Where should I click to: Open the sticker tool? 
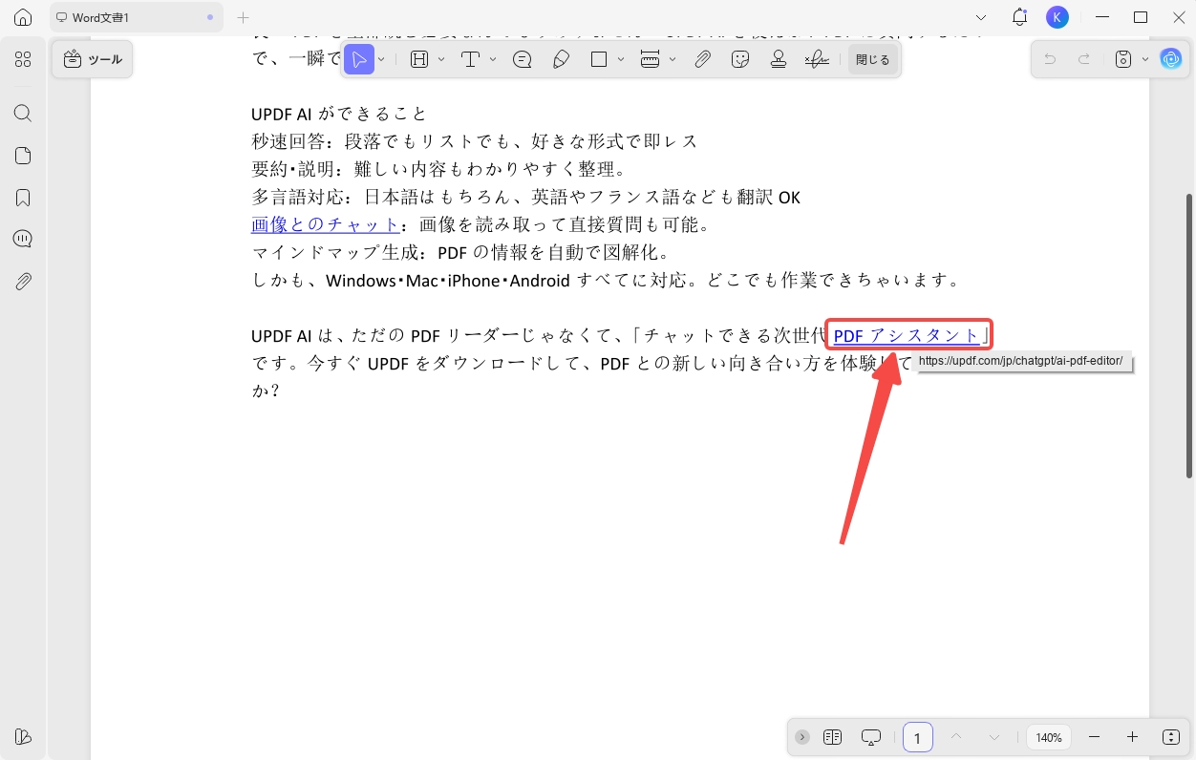tap(740, 59)
